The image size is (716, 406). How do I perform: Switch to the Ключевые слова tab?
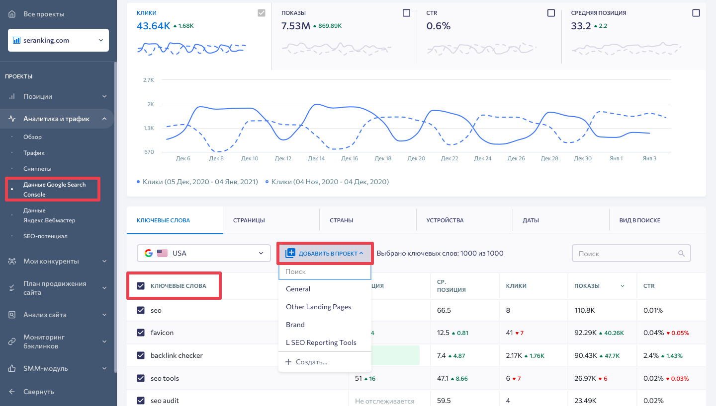click(175, 220)
